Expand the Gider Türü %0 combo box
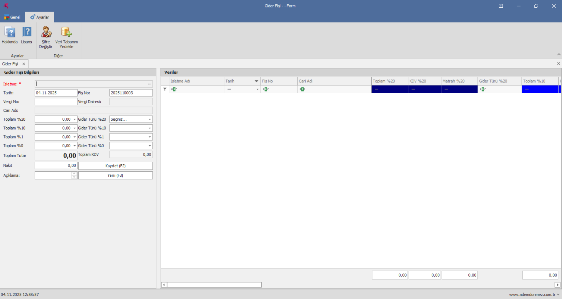The height and width of the screenshot is (299, 562). click(x=150, y=146)
